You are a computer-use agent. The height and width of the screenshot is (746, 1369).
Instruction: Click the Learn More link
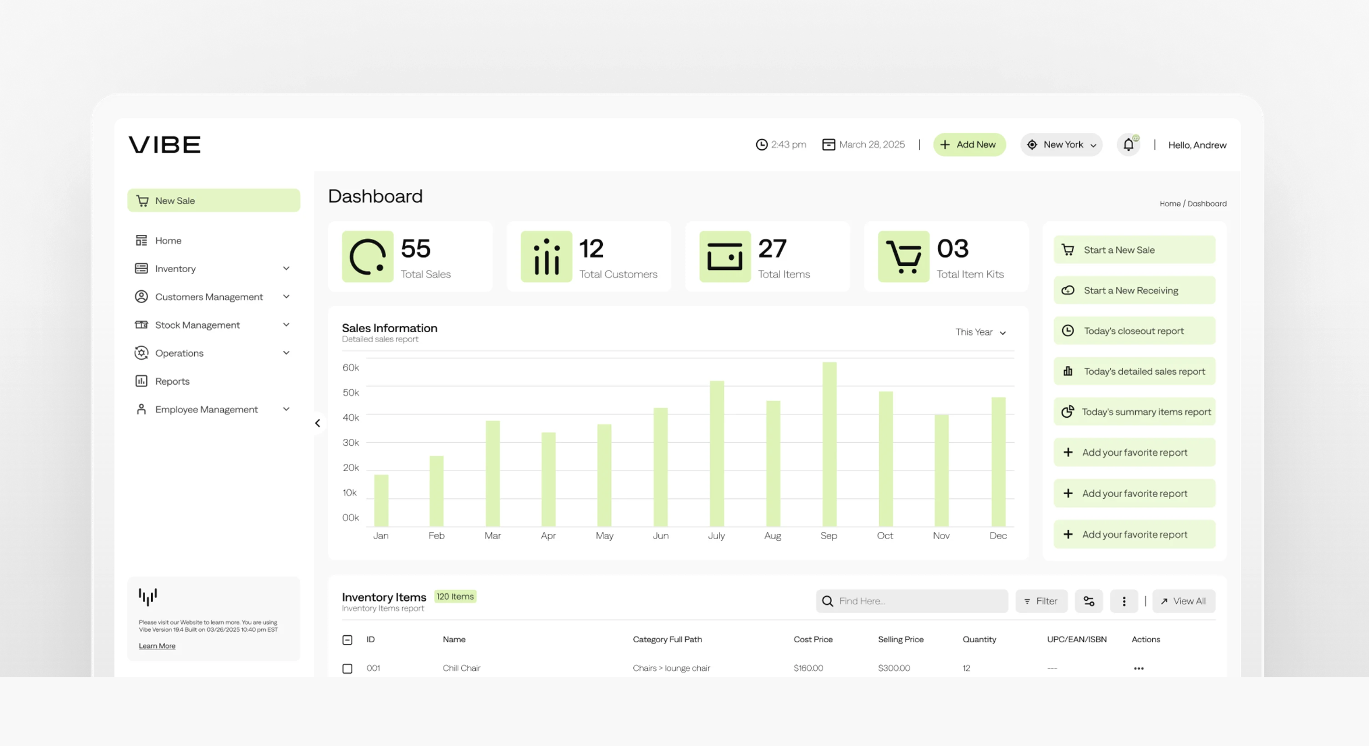[157, 646]
